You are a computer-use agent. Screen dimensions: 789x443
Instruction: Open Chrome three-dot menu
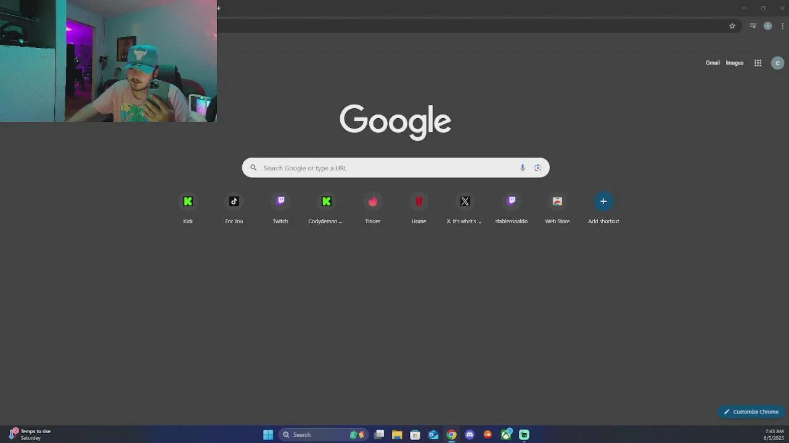click(x=782, y=26)
